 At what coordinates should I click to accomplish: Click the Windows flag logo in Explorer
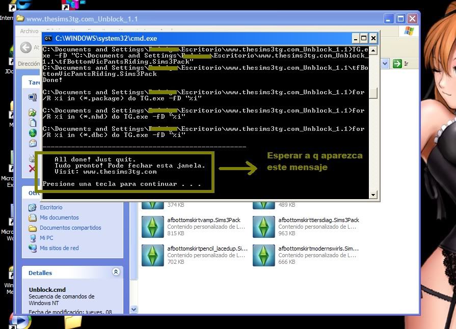[x=409, y=31]
